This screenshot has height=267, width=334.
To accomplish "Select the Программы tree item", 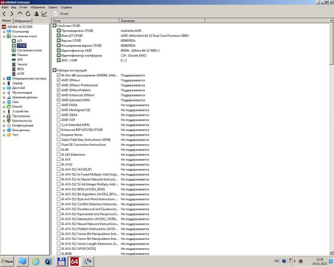I will coord(21,116).
